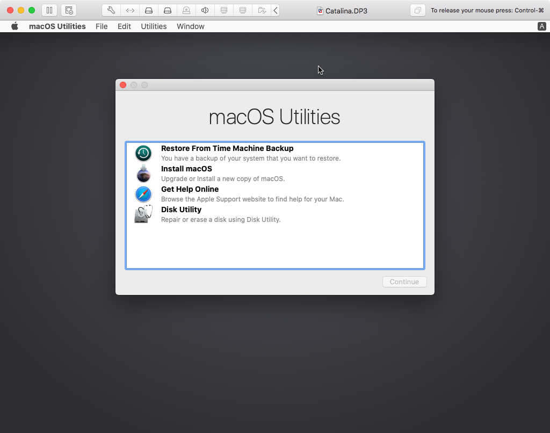
Task: Click the first hard disk icon
Action: (x=149, y=11)
